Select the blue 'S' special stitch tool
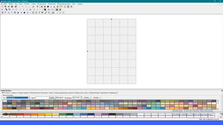The width and height of the screenshot is (223, 125). [x=28, y=12]
